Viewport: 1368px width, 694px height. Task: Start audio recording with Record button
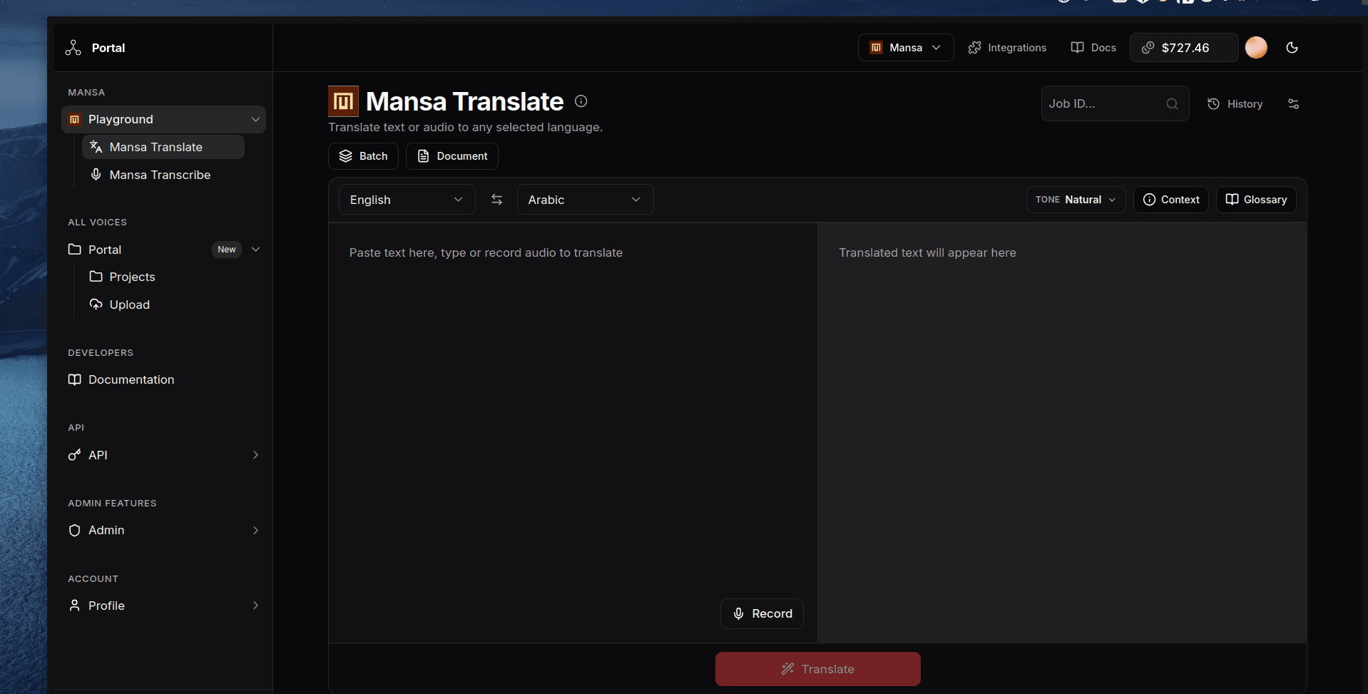[x=762, y=613]
